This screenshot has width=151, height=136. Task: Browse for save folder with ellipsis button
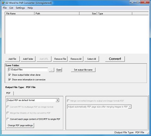click(51, 70)
